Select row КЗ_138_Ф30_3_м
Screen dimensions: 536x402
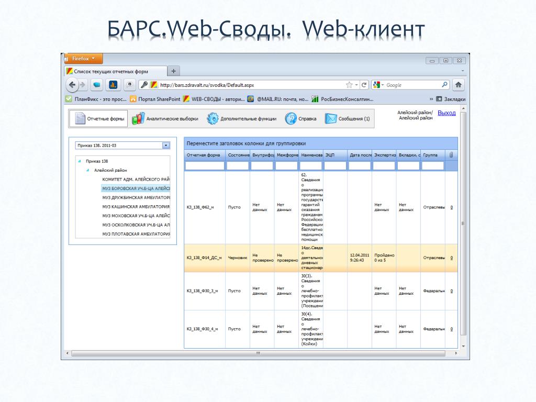point(321,291)
